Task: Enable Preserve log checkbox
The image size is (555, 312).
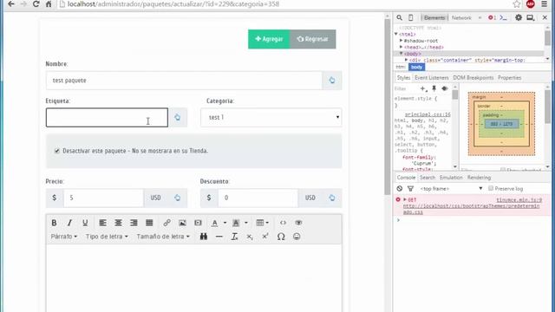Action: (491, 189)
